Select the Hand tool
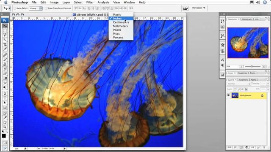 pyautogui.click(x=5, y=122)
